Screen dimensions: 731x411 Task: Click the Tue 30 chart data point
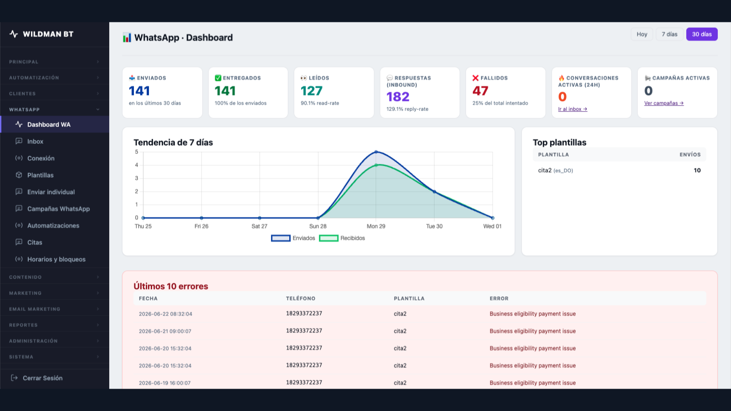(x=434, y=192)
